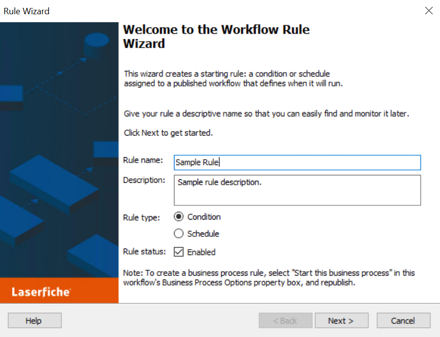This screenshot has height=337, width=440.
Task: Toggle the Enabled rule status checkbox
Action: click(x=178, y=252)
